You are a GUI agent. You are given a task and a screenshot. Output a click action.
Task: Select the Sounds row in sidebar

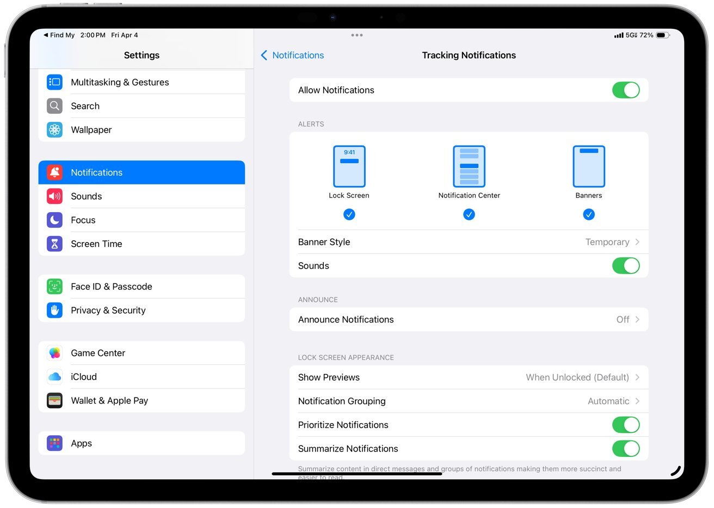(x=141, y=196)
